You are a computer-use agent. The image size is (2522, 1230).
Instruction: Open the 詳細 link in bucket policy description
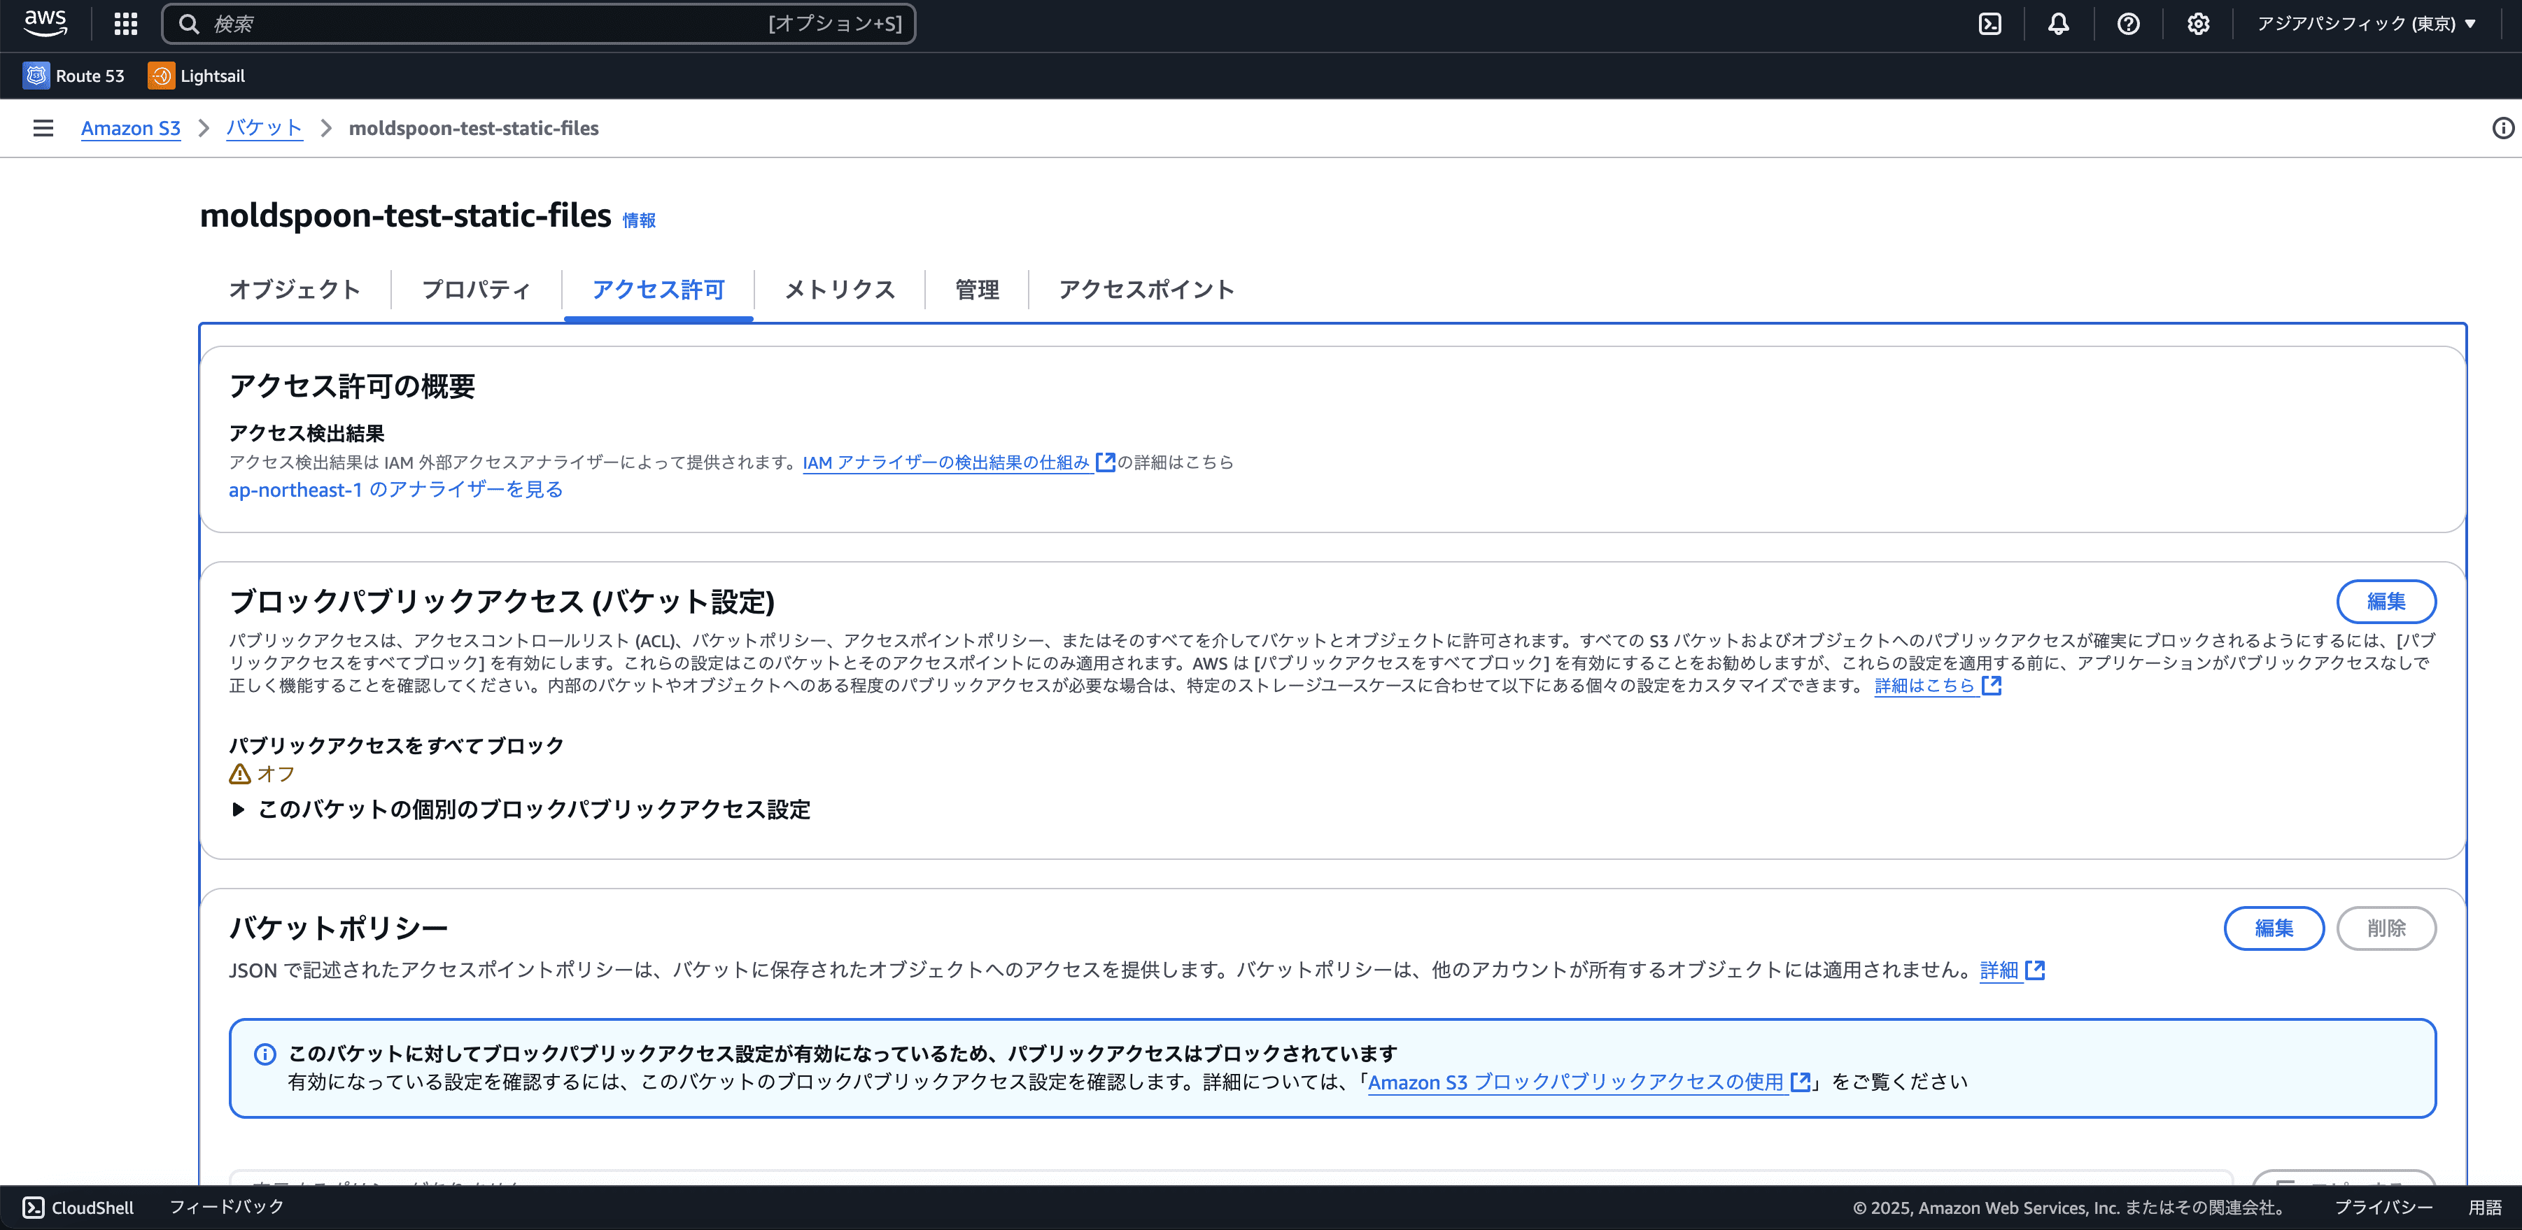(x=1999, y=970)
